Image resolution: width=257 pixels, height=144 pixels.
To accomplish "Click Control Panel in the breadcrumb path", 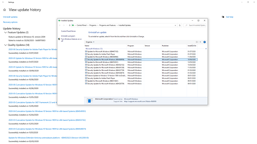I will coord(81,25).
